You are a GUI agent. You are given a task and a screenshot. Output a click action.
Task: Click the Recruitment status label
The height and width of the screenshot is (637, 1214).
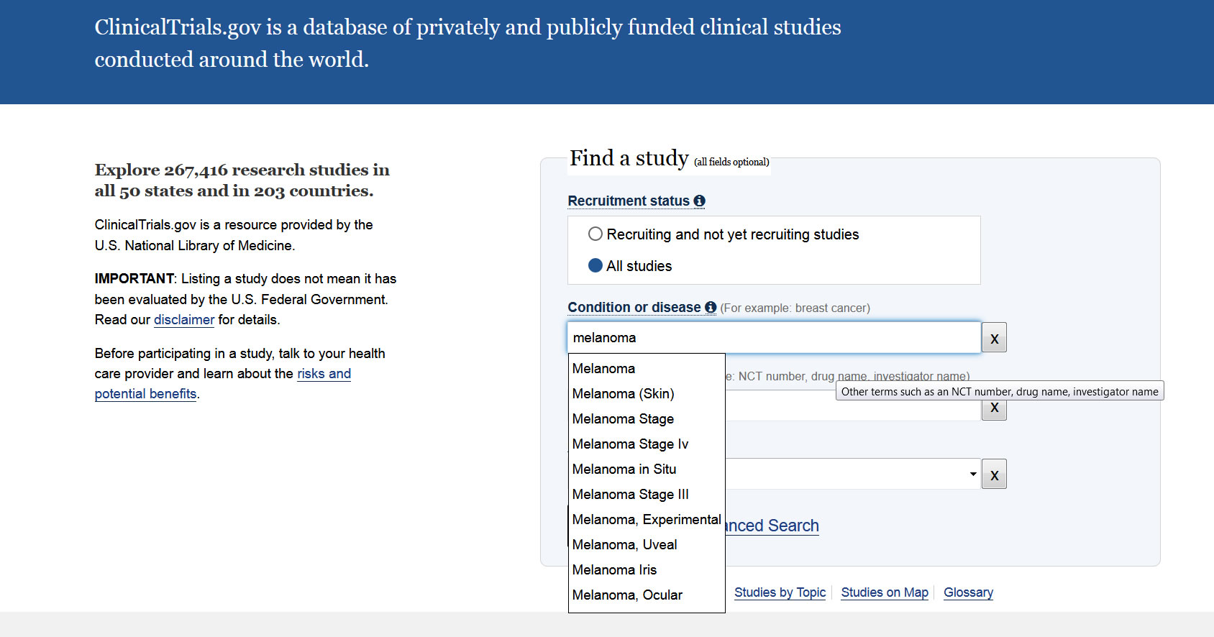click(629, 201)
